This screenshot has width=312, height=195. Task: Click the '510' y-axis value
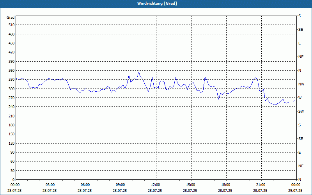pyautogui.click(x=12, y=25)
